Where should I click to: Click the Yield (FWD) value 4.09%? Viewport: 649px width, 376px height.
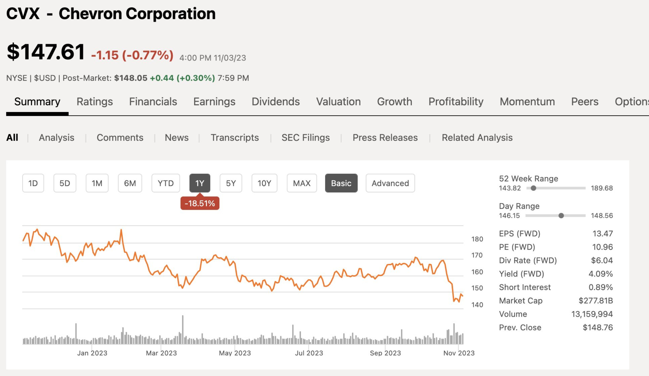point(601,274)
